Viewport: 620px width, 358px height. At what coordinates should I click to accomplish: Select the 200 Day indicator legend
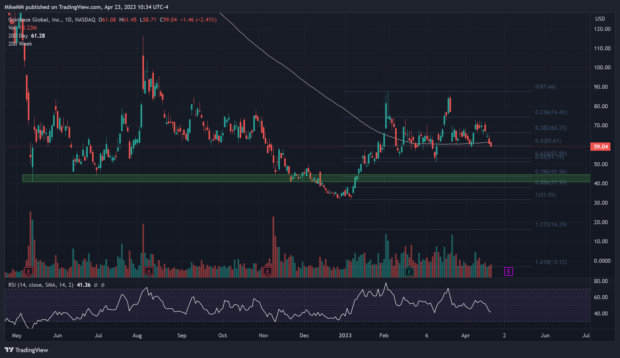27,36
